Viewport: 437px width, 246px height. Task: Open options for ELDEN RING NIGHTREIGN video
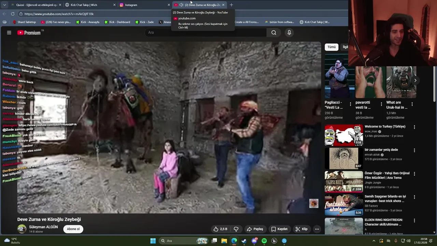(414, 220)
